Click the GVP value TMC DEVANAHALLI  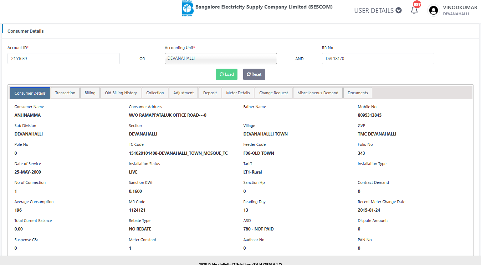point(377,134)
